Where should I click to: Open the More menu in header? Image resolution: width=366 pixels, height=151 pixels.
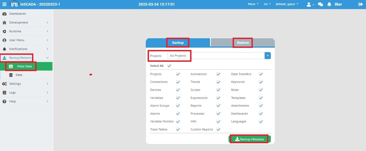point(253,4)
